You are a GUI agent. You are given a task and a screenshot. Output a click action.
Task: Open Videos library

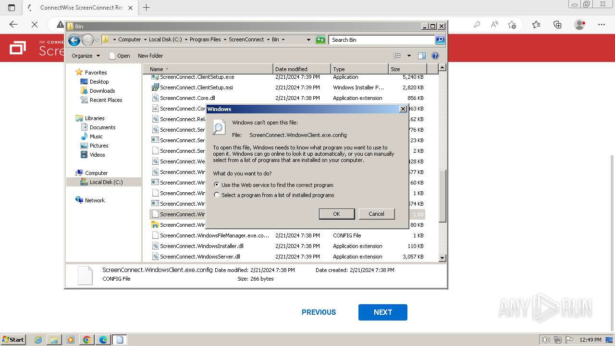coord(97,155)
